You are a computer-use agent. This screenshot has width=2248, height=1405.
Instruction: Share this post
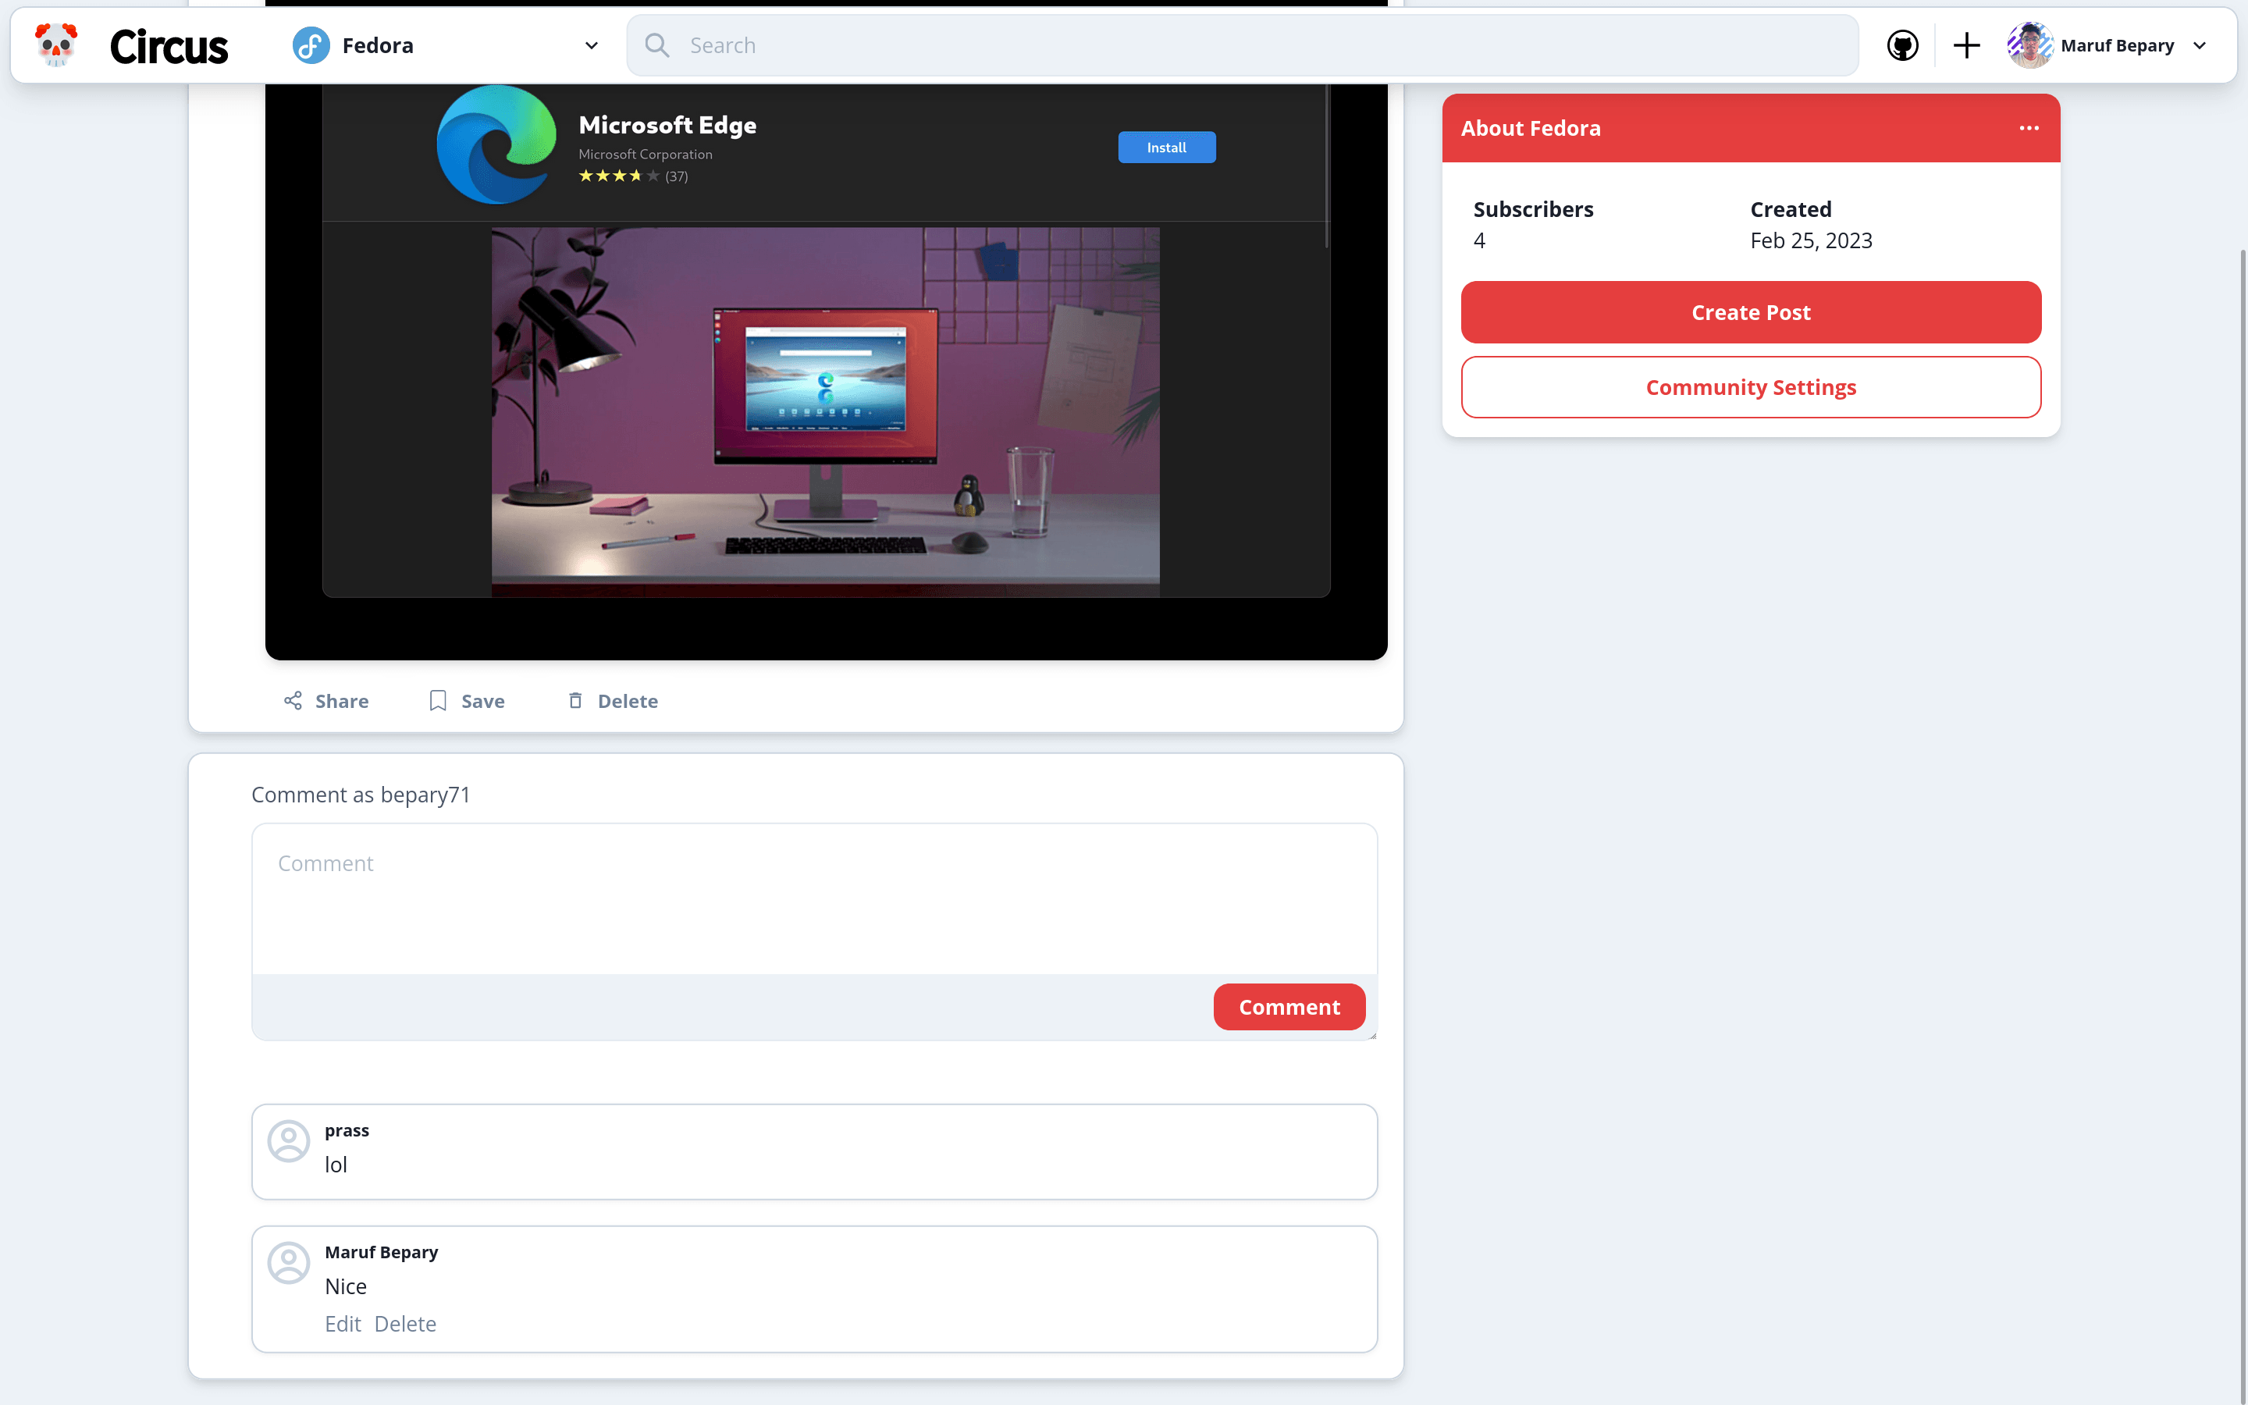point(326,701)
